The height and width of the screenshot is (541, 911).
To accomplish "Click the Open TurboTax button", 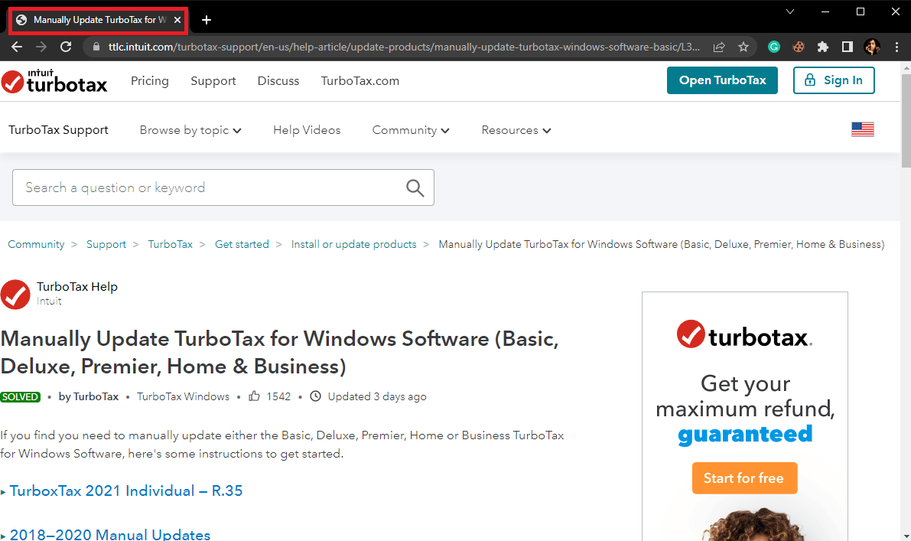I will [x=722, y=80].
